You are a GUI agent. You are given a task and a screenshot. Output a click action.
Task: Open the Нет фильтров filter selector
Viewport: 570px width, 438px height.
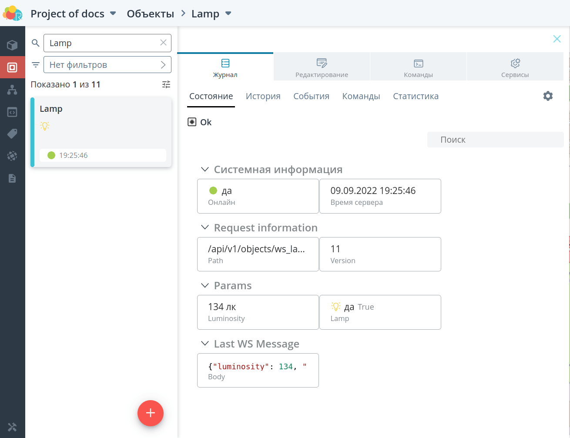(107, 65)
